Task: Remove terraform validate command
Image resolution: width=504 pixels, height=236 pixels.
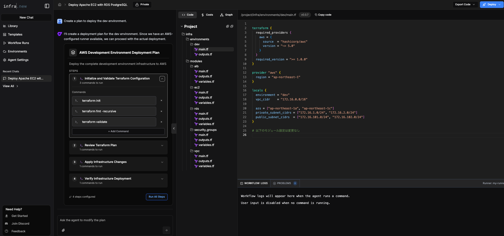Action: tap(161, 122)
